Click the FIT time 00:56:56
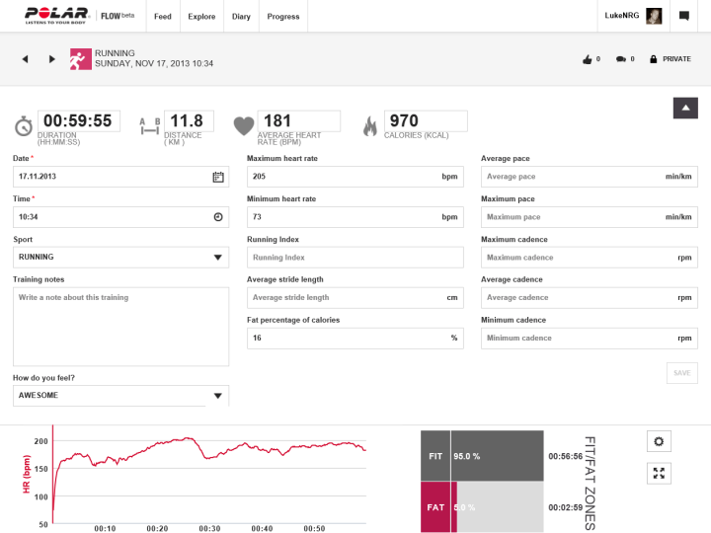This screenshot has height=533, width=711. [x=566, y=456]
